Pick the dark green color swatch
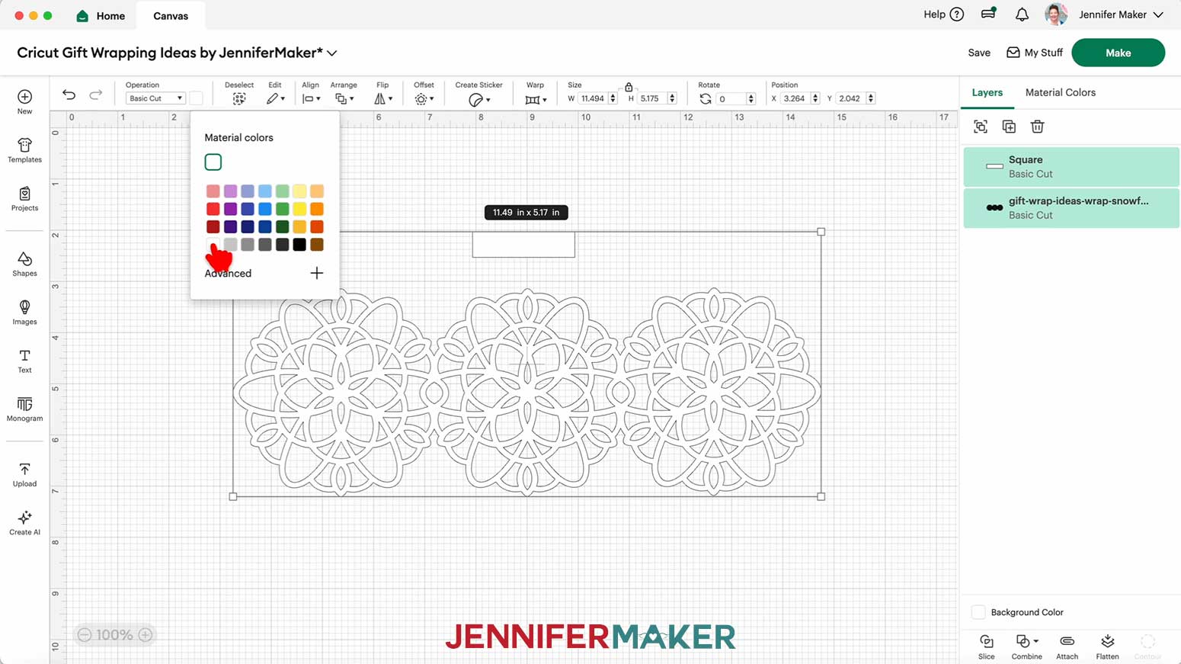The height and width of the screenshot is (664, 1181). pyautogui.click(x=283, y=227)
